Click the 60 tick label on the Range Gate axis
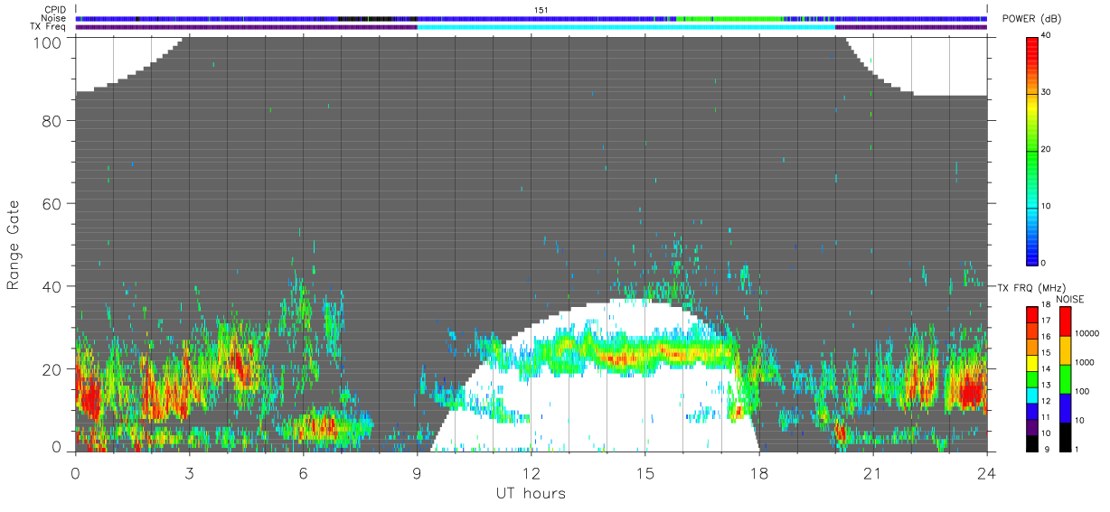This screenshot has width=1110, height=512. [53, 204]
